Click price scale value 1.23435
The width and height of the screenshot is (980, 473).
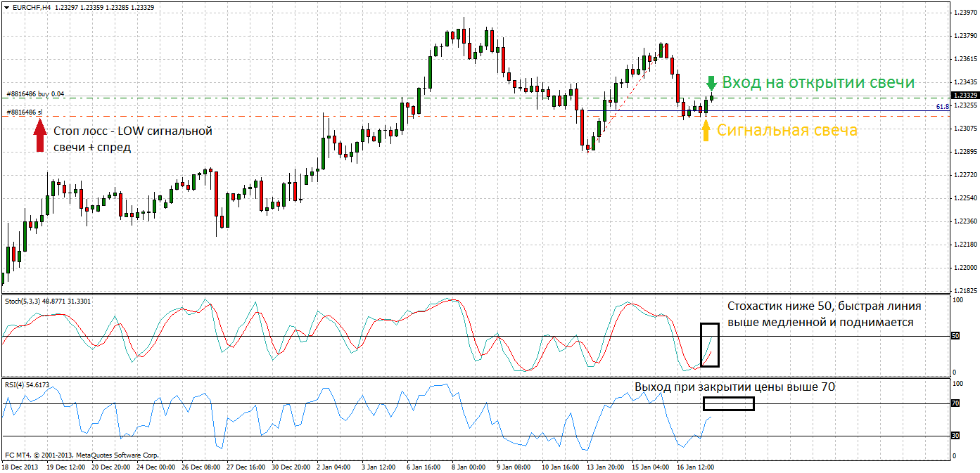(x=965, y=82)
